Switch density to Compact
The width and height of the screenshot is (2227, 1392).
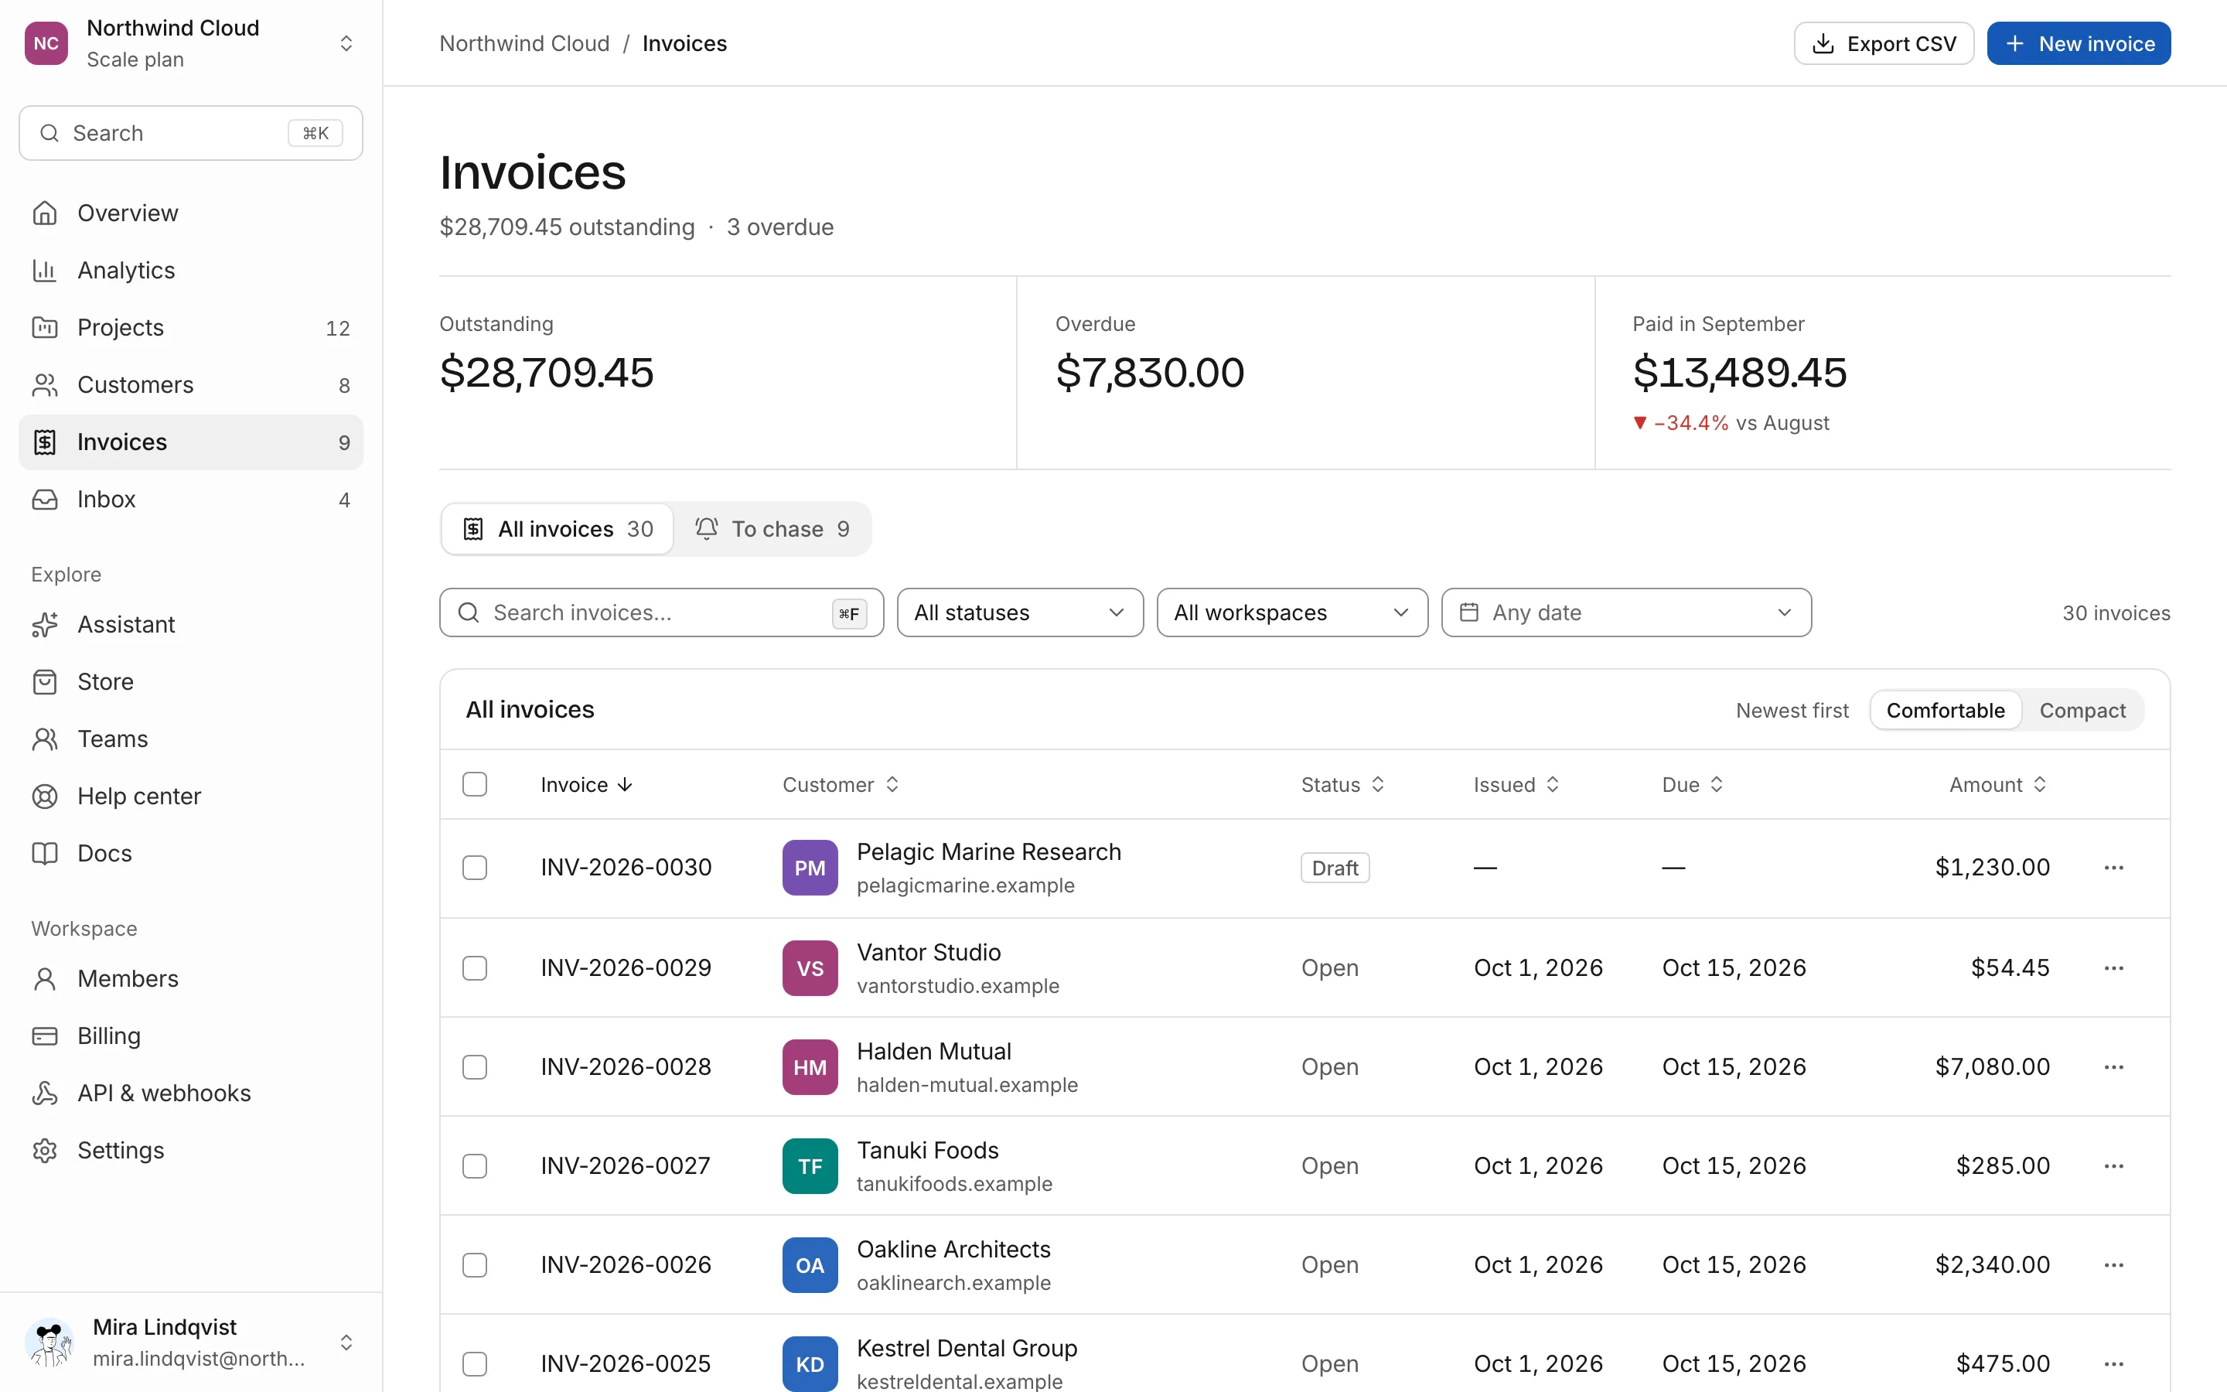2082,710
